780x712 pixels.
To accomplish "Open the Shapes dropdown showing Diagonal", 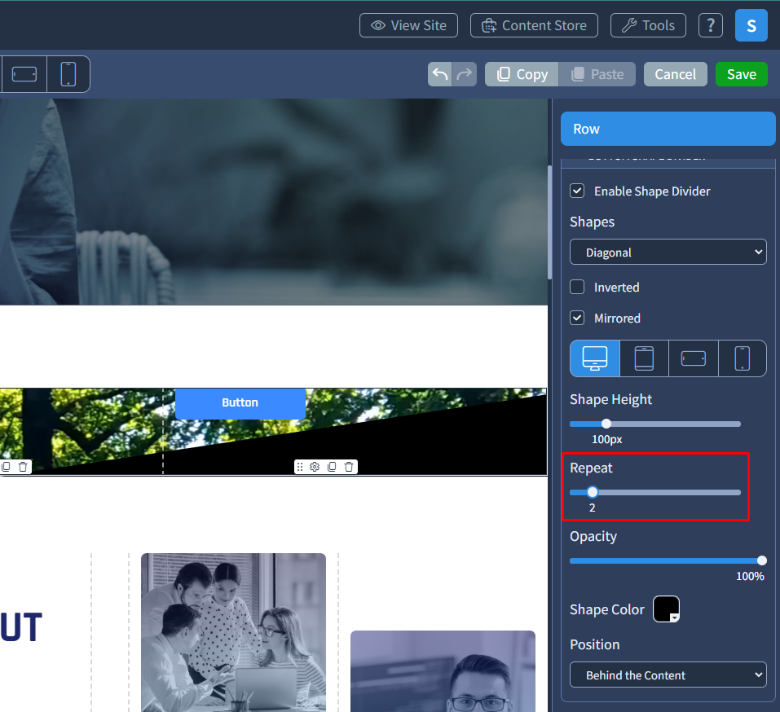I will (x=668, y=252).
